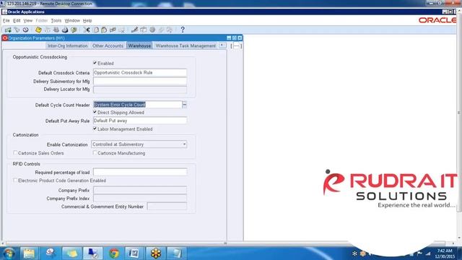Click the red Oracle icon in Organization Parameters title
462x260 pixels.
[x=5, y=38]
